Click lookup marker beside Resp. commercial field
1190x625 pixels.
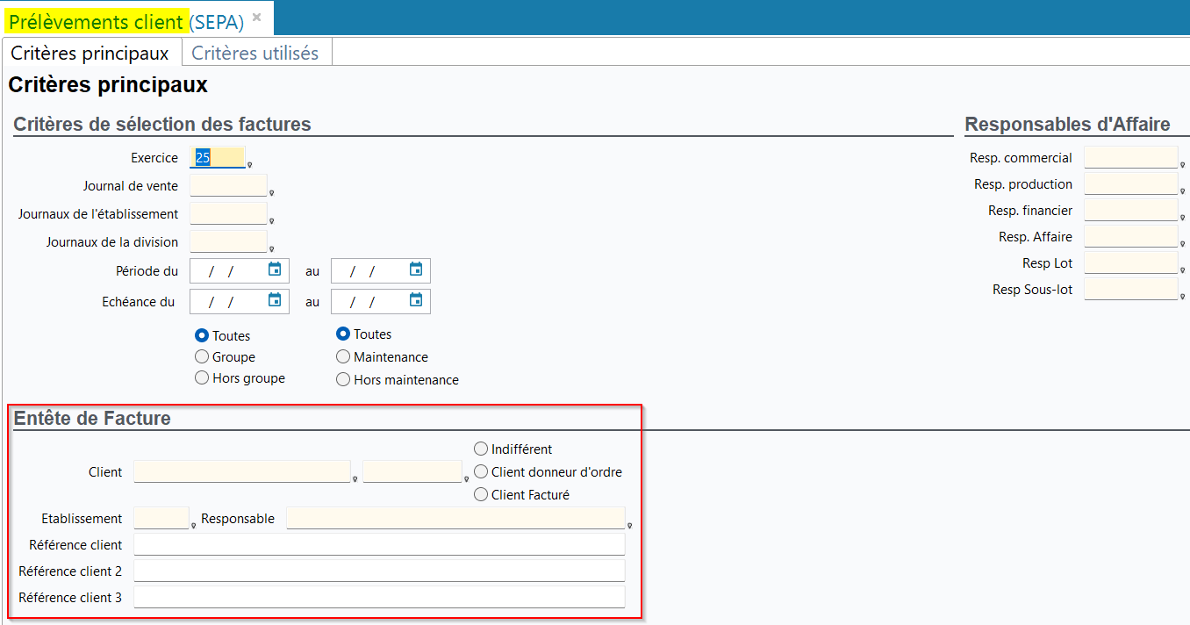1182,164
